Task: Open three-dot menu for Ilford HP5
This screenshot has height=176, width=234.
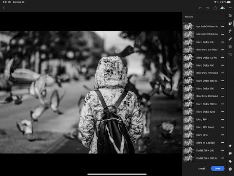Action: coord(222,135)
